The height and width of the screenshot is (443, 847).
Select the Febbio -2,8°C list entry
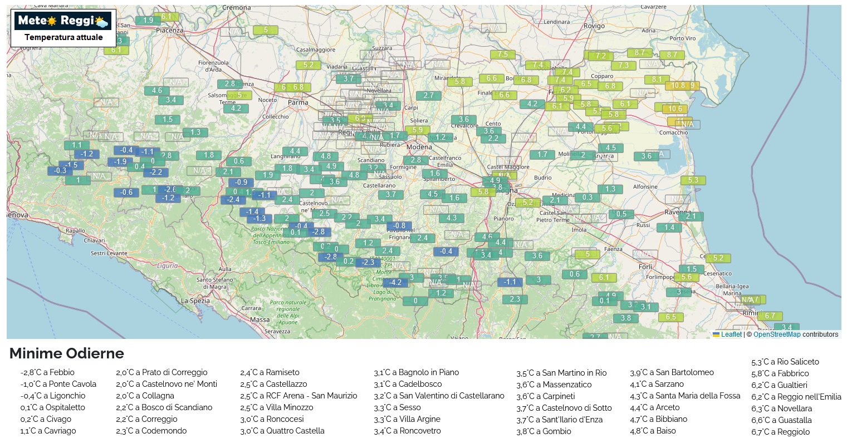coord(47,372)
